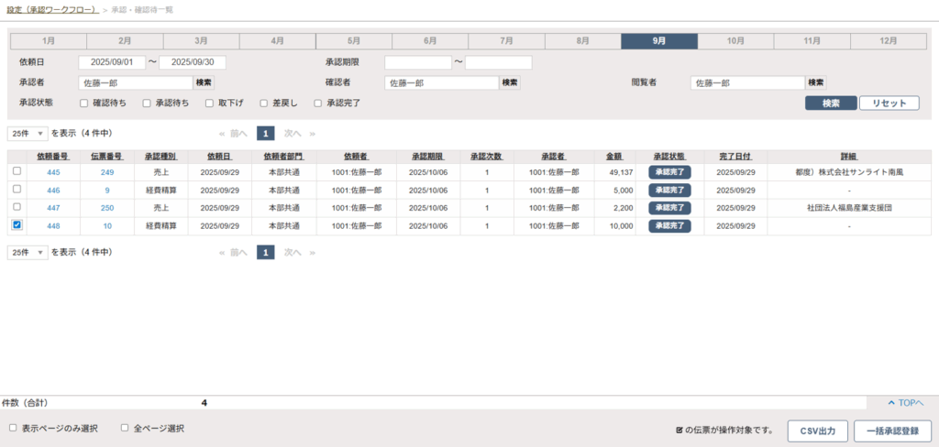Click the 依頼日 start date field
939x447 pixels.
point(112,62)
